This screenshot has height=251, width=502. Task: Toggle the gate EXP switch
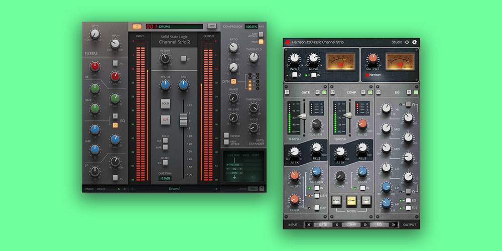(x=318, y=207)
